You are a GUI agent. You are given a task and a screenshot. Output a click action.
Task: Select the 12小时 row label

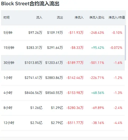coord(9,123)
